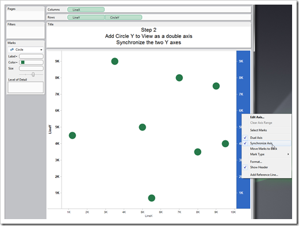This screenshot has width=299, height=226.
Task: Choose Edit Axis from context menu
Action: (257, 117)
